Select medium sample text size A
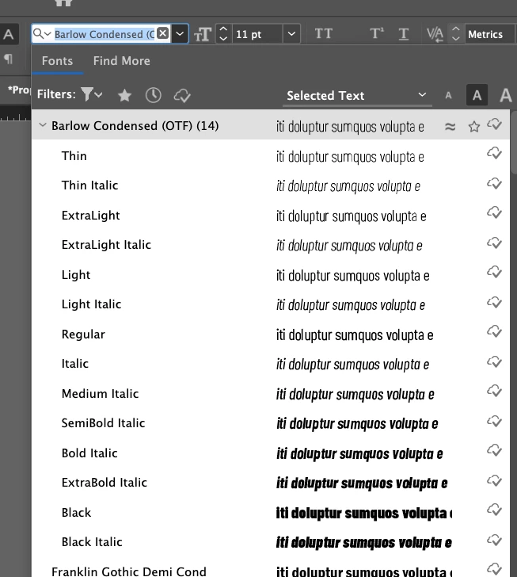This screenshot has height=577, width=517. click(x=477, y=95)
